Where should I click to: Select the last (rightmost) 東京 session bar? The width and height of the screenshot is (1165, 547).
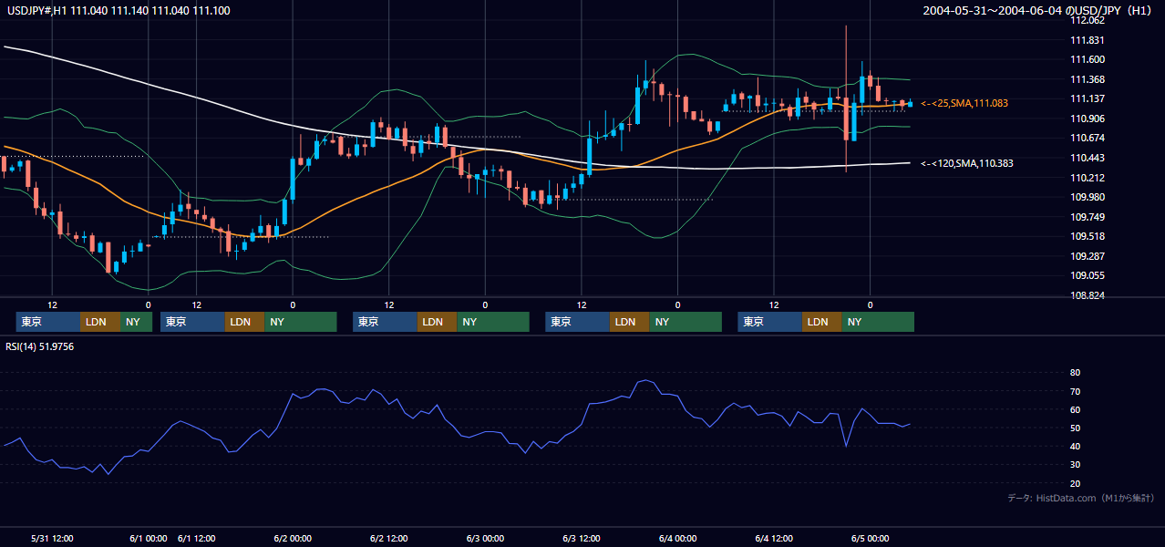[x=770, y=322]
